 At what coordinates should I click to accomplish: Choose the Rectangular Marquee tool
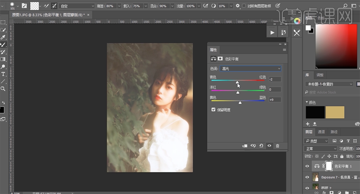pos(3,23)
